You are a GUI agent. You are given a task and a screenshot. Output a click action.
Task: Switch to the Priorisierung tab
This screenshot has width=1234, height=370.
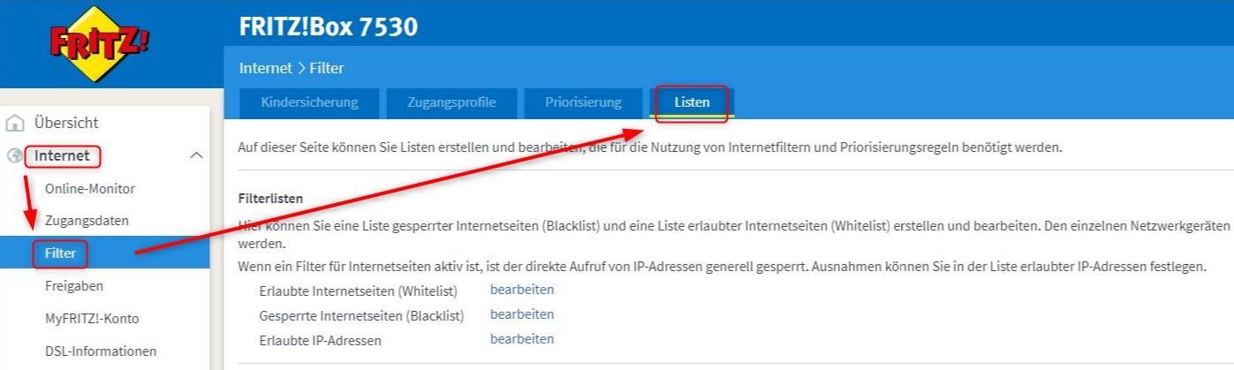(x=583, y=102)
